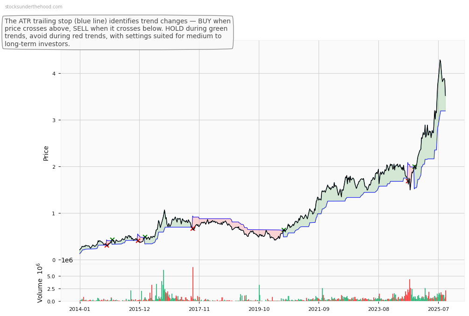Click the green buy marker near price 2
The height and width of the screenshot is (316, 469).
[x=414, y=167]
